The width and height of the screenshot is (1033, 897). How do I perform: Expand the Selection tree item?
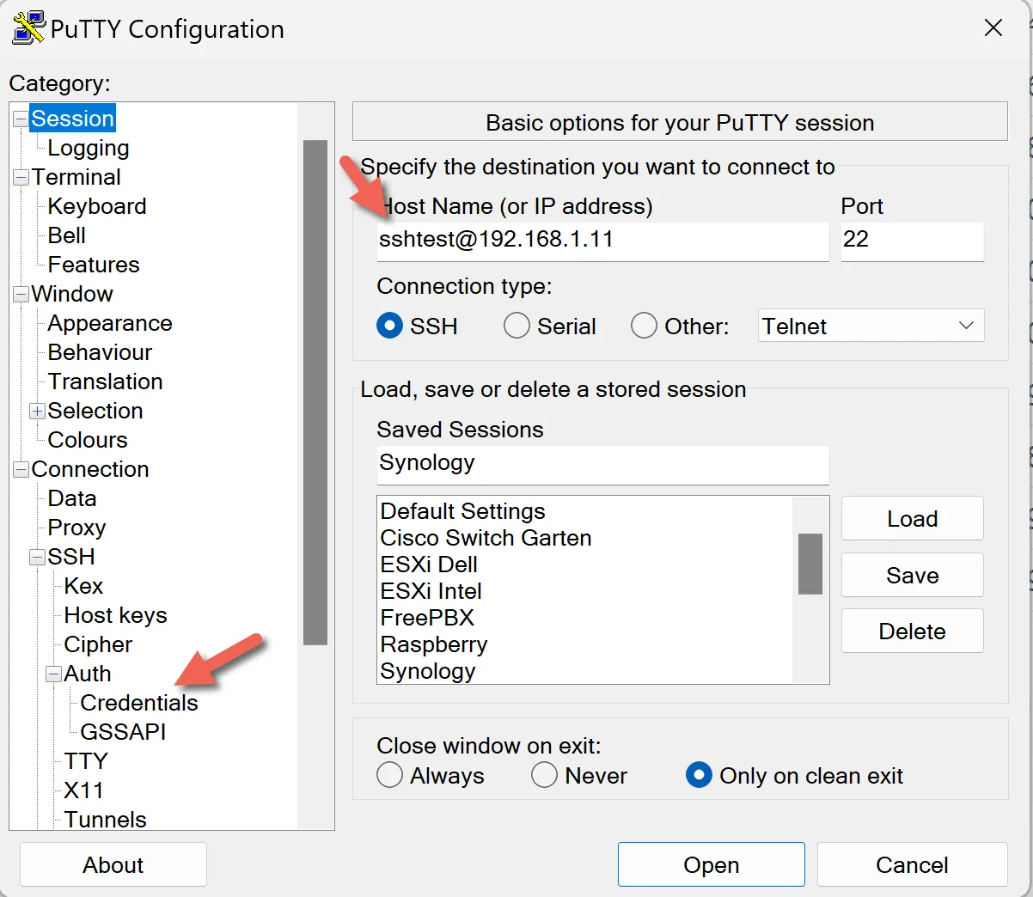click(36, 411)
